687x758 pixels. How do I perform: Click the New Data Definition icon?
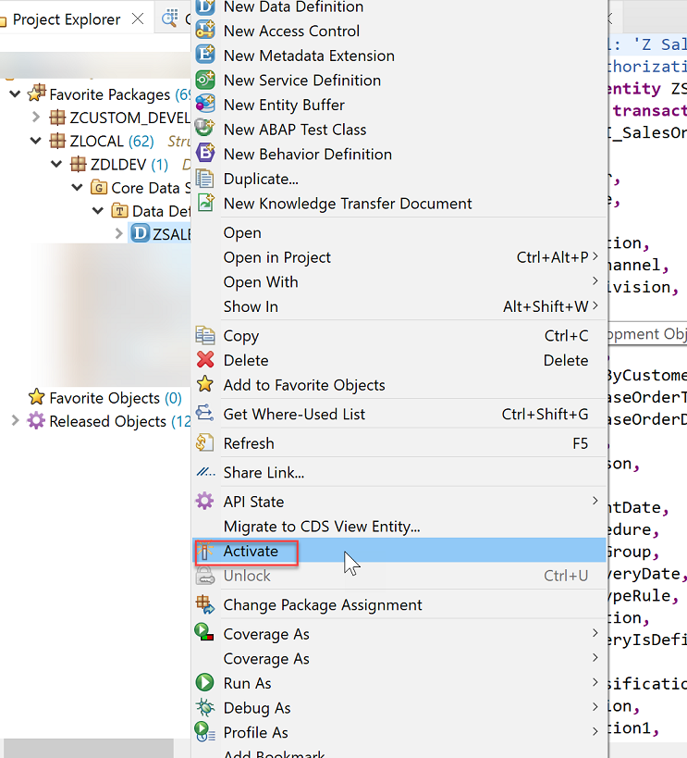point(205,6)
